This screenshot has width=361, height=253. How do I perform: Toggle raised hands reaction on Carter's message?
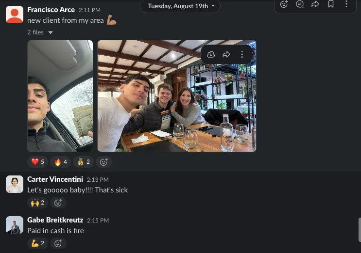tap(37, 203)
